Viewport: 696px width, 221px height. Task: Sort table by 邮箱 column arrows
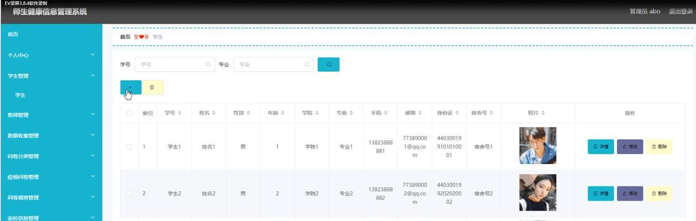point(420,113)
